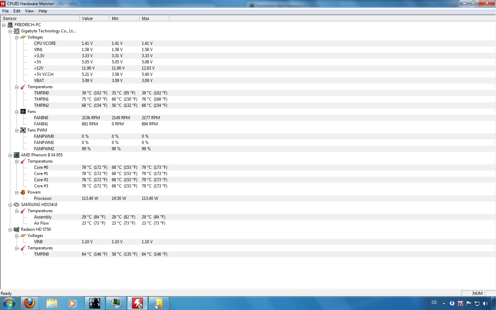The width and height of the screenshot is (496, 310).
Task: Open the Action Center flag tray icon
Action: [x=469, y=303]
